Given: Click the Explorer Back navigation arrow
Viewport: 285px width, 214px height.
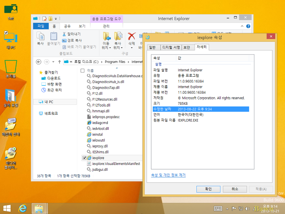Looking at the screenshot, I should [39, 62].
